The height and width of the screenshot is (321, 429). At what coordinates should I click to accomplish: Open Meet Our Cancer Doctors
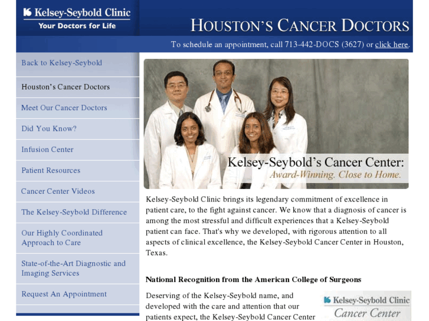coord(64,108)
